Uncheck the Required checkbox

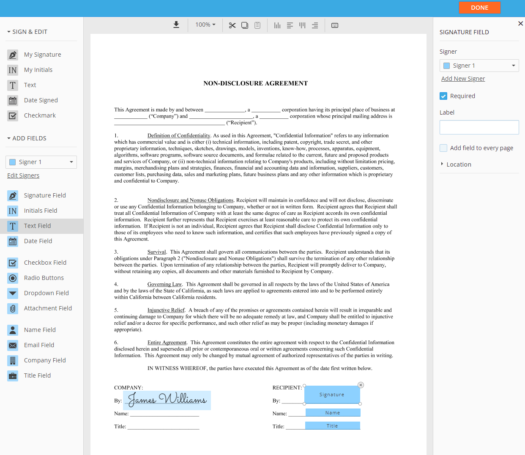(x=443, y=96)
